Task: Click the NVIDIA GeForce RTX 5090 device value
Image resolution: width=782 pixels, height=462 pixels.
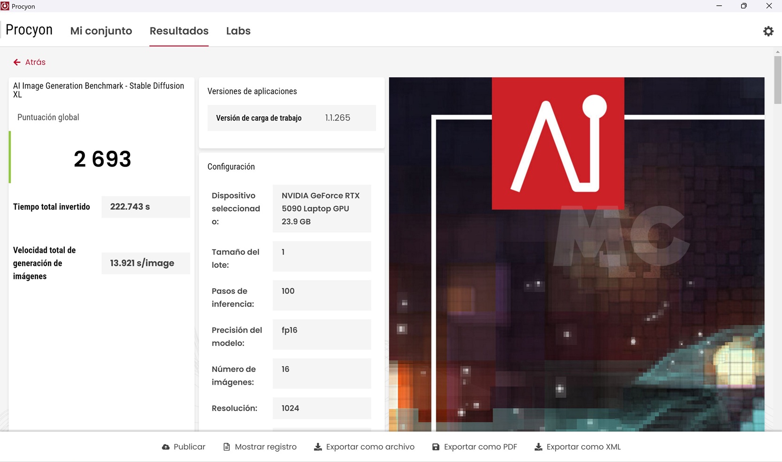Action: 321,209
